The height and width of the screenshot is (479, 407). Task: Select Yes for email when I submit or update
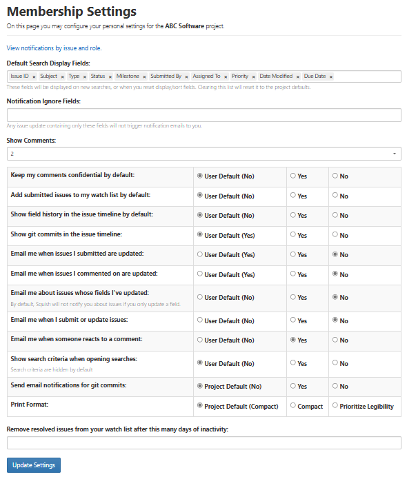tap(293, 320)
